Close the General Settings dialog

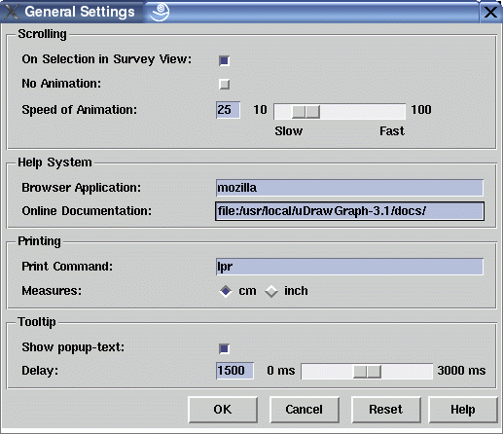click(490, 13)
